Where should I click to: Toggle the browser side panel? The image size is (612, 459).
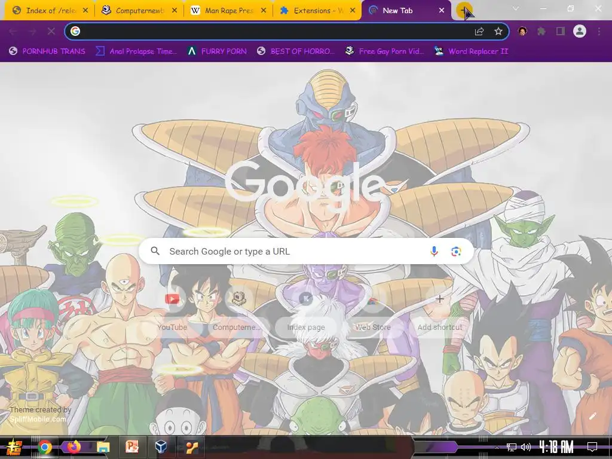pyautogui.click(x=561, y=31)
